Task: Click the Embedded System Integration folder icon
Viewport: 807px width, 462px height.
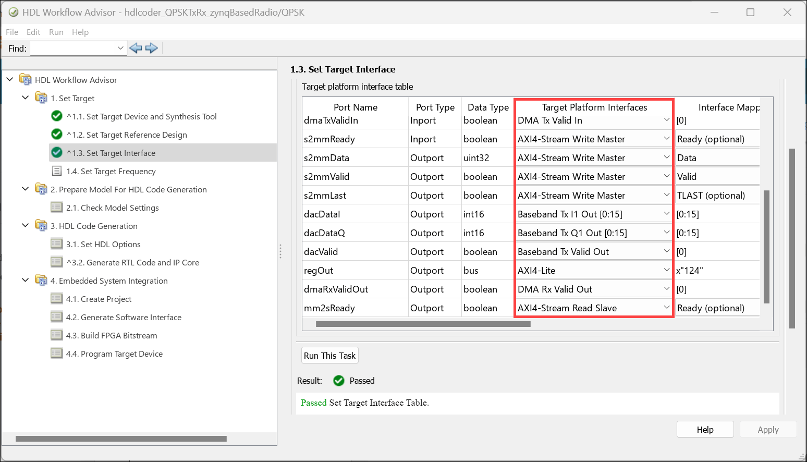Action: pos(41,281)
